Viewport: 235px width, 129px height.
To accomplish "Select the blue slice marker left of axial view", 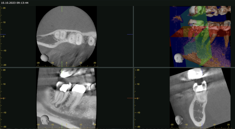I will click(3, 34).
